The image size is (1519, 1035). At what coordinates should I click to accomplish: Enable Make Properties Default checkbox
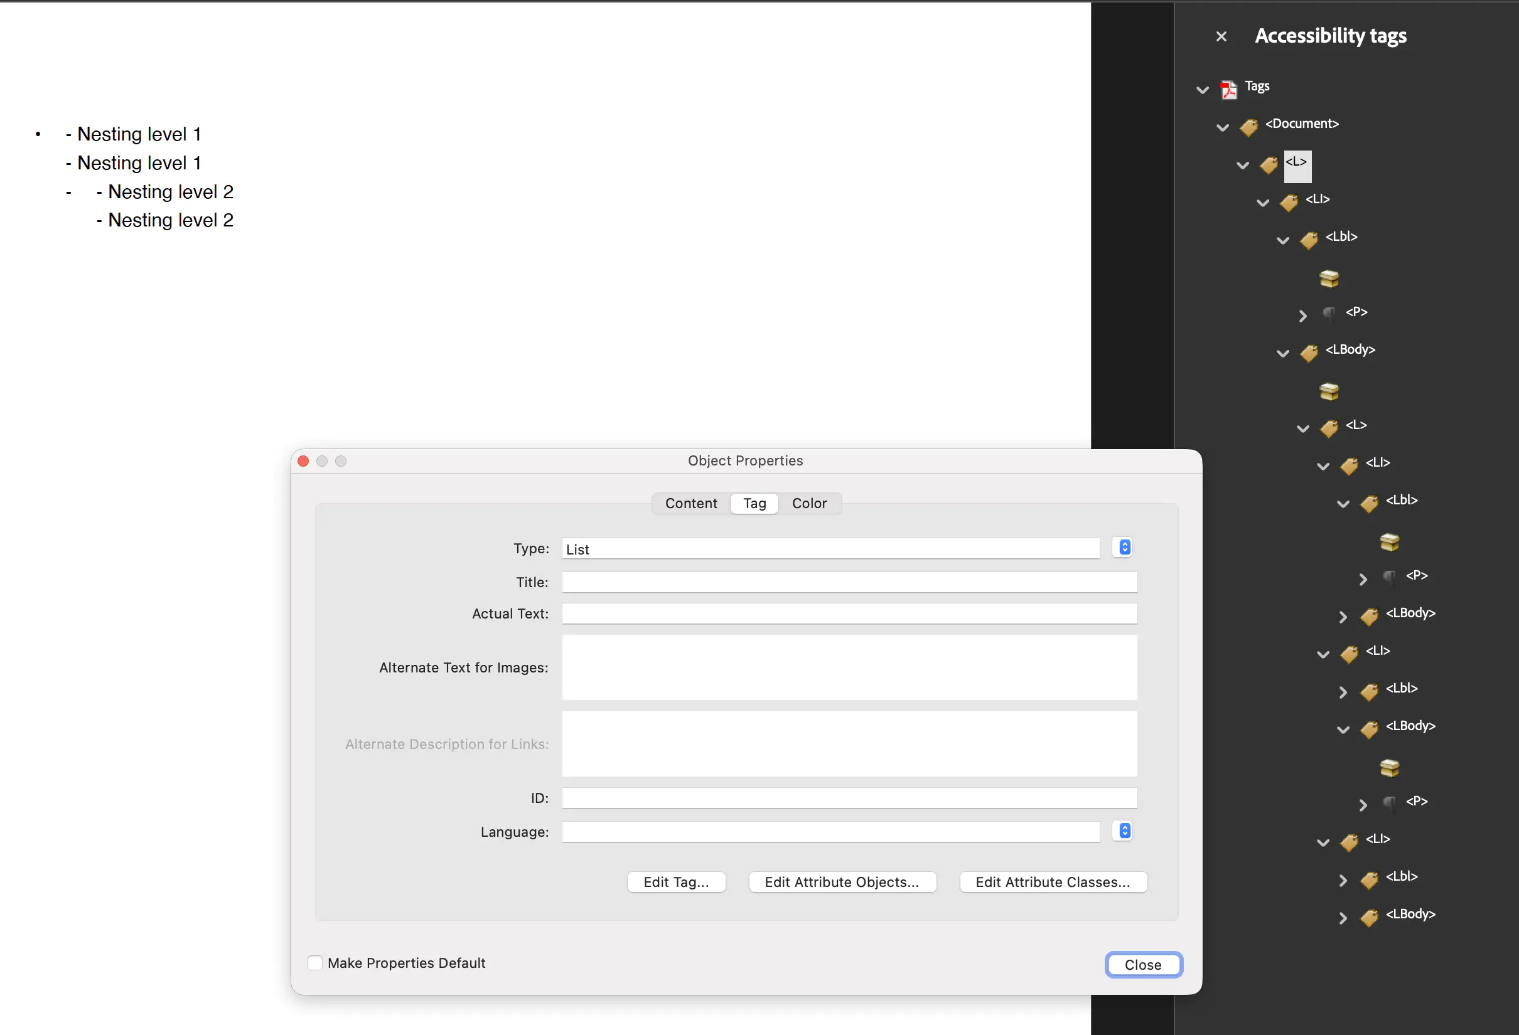click(x=315, y=962)
